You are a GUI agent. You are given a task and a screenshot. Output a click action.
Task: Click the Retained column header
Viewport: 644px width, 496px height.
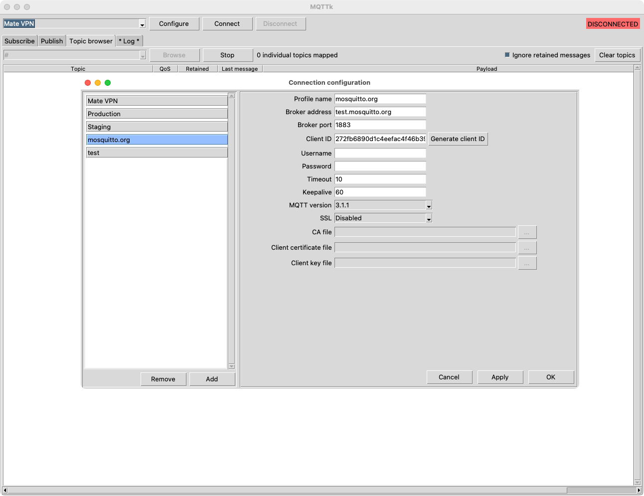click(197, 69)
